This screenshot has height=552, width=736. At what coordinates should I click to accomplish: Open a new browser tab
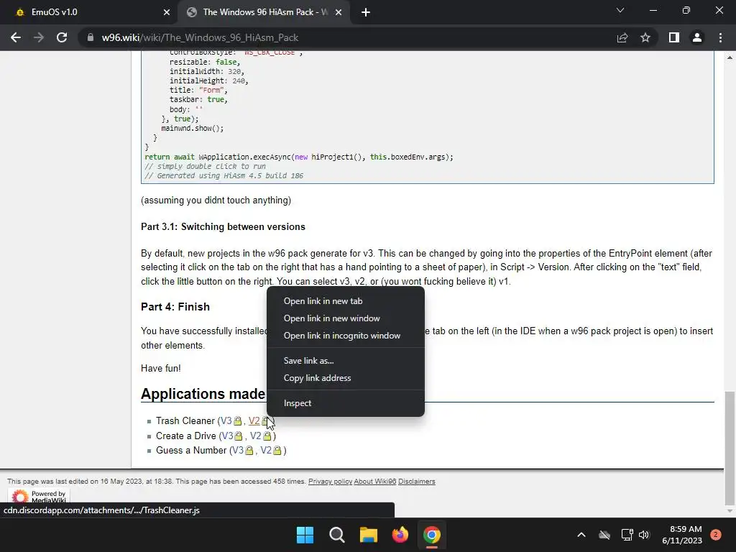[366, 12]
